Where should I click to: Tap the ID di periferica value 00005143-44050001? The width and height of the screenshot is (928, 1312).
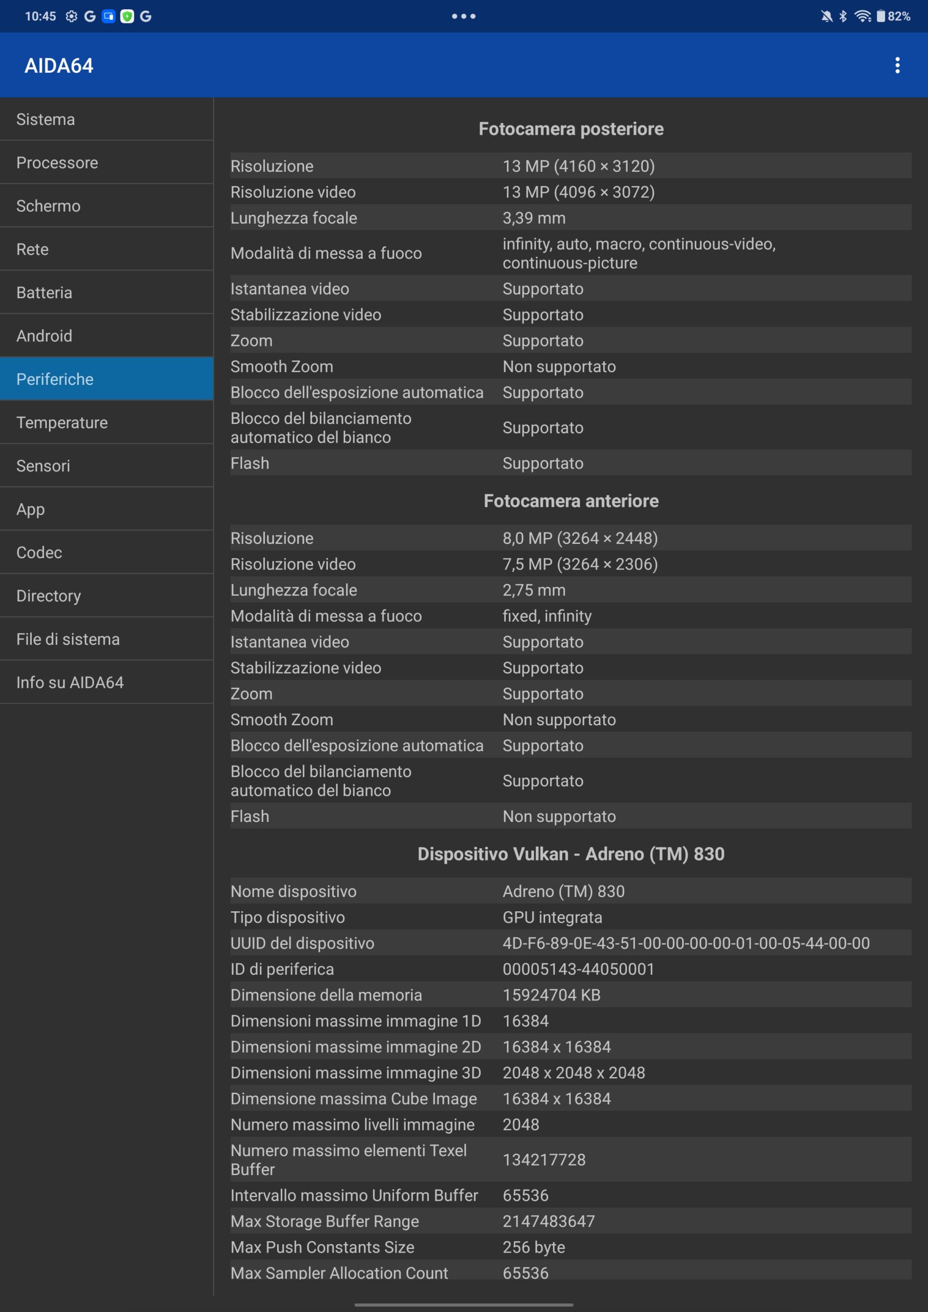[x=579, y=969]
